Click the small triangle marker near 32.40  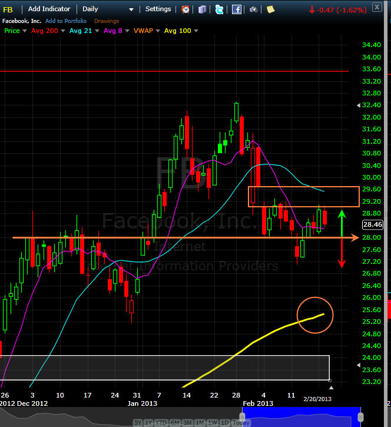(359, 105)
